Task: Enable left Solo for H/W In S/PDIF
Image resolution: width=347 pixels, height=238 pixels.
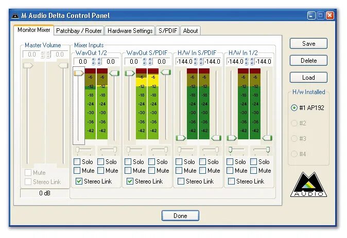Action: pos(179,162)
